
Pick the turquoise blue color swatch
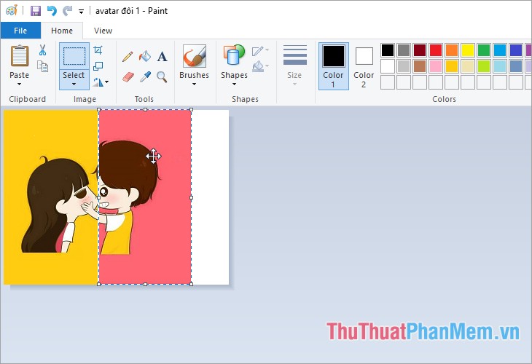click(x=500, y=50)
